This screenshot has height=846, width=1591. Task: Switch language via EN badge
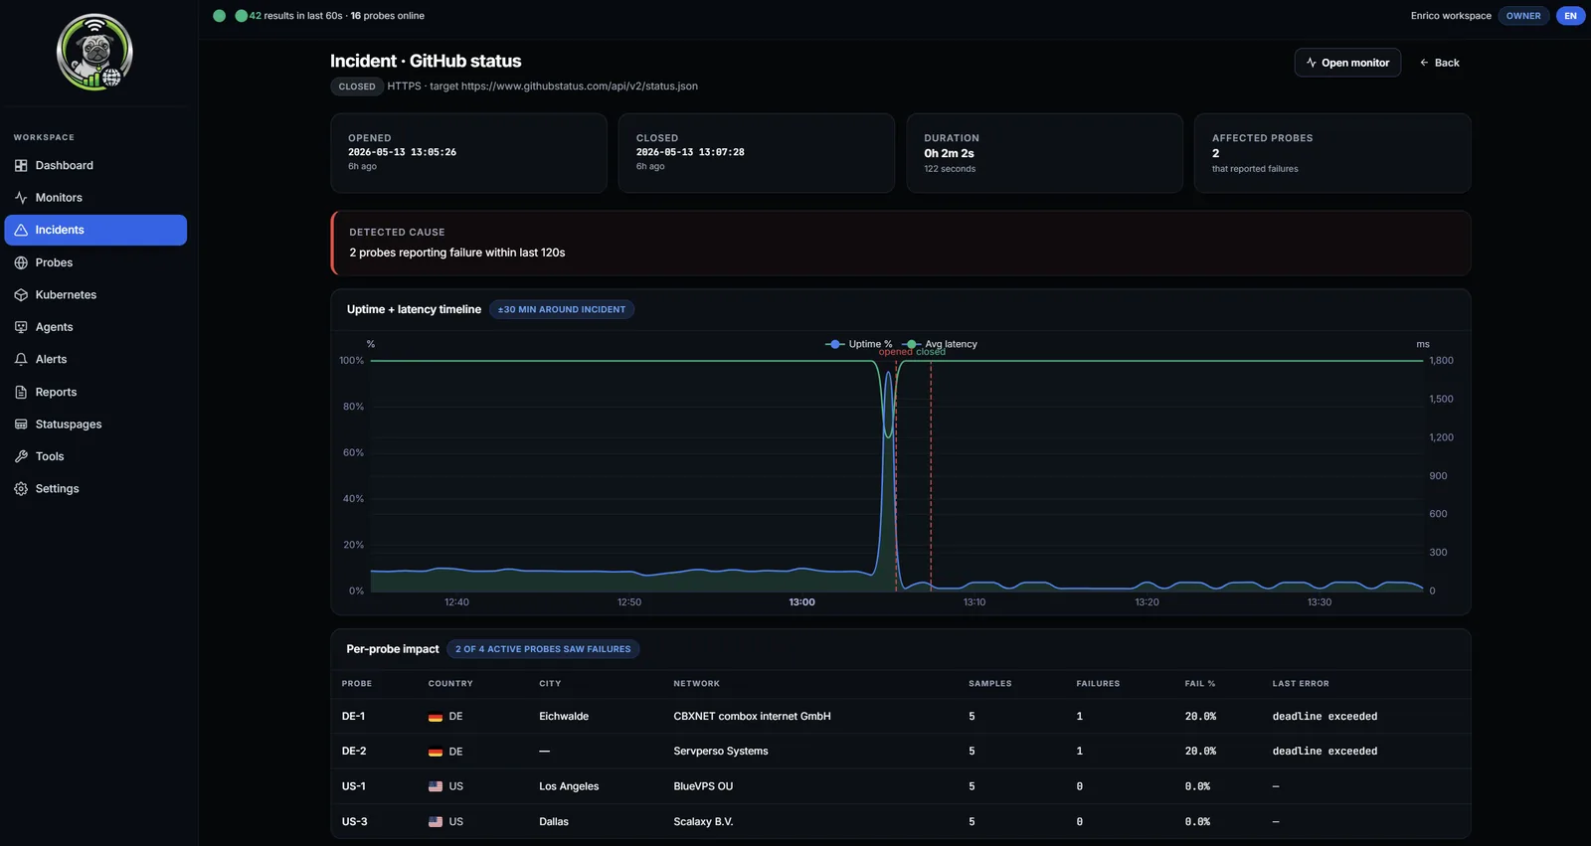pos(1570,16)
